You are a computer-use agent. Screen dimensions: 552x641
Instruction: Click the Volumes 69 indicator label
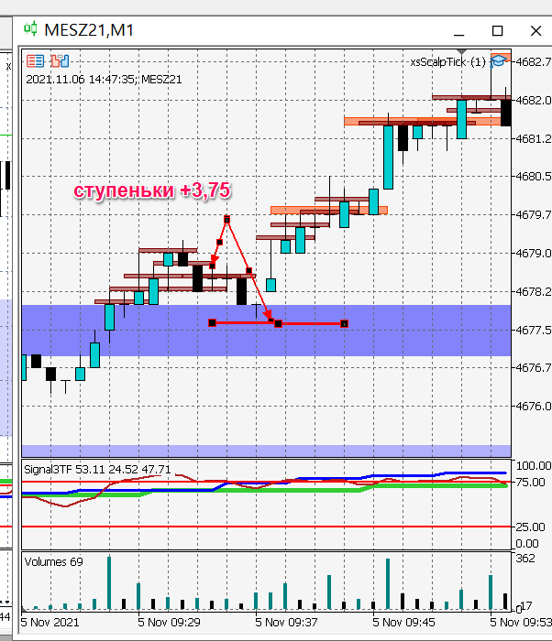[x=54, y=562]
